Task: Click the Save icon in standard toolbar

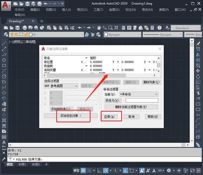Action: (18, 28)
